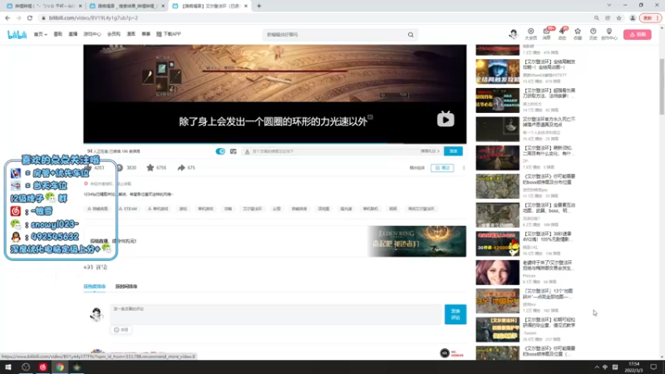Open the Chrome tab search chevron

[x=609, y=6]
